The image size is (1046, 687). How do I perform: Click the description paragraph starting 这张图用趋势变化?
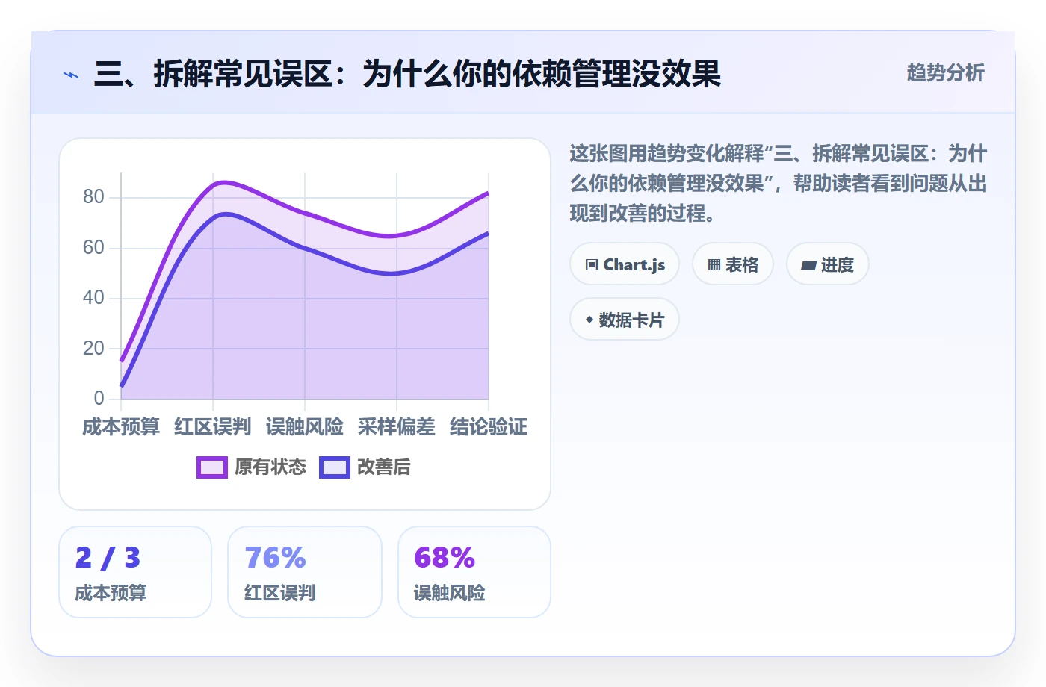(779, 184)
